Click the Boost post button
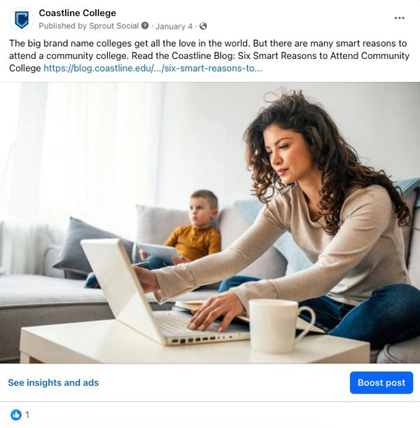 tap(381, 382)
